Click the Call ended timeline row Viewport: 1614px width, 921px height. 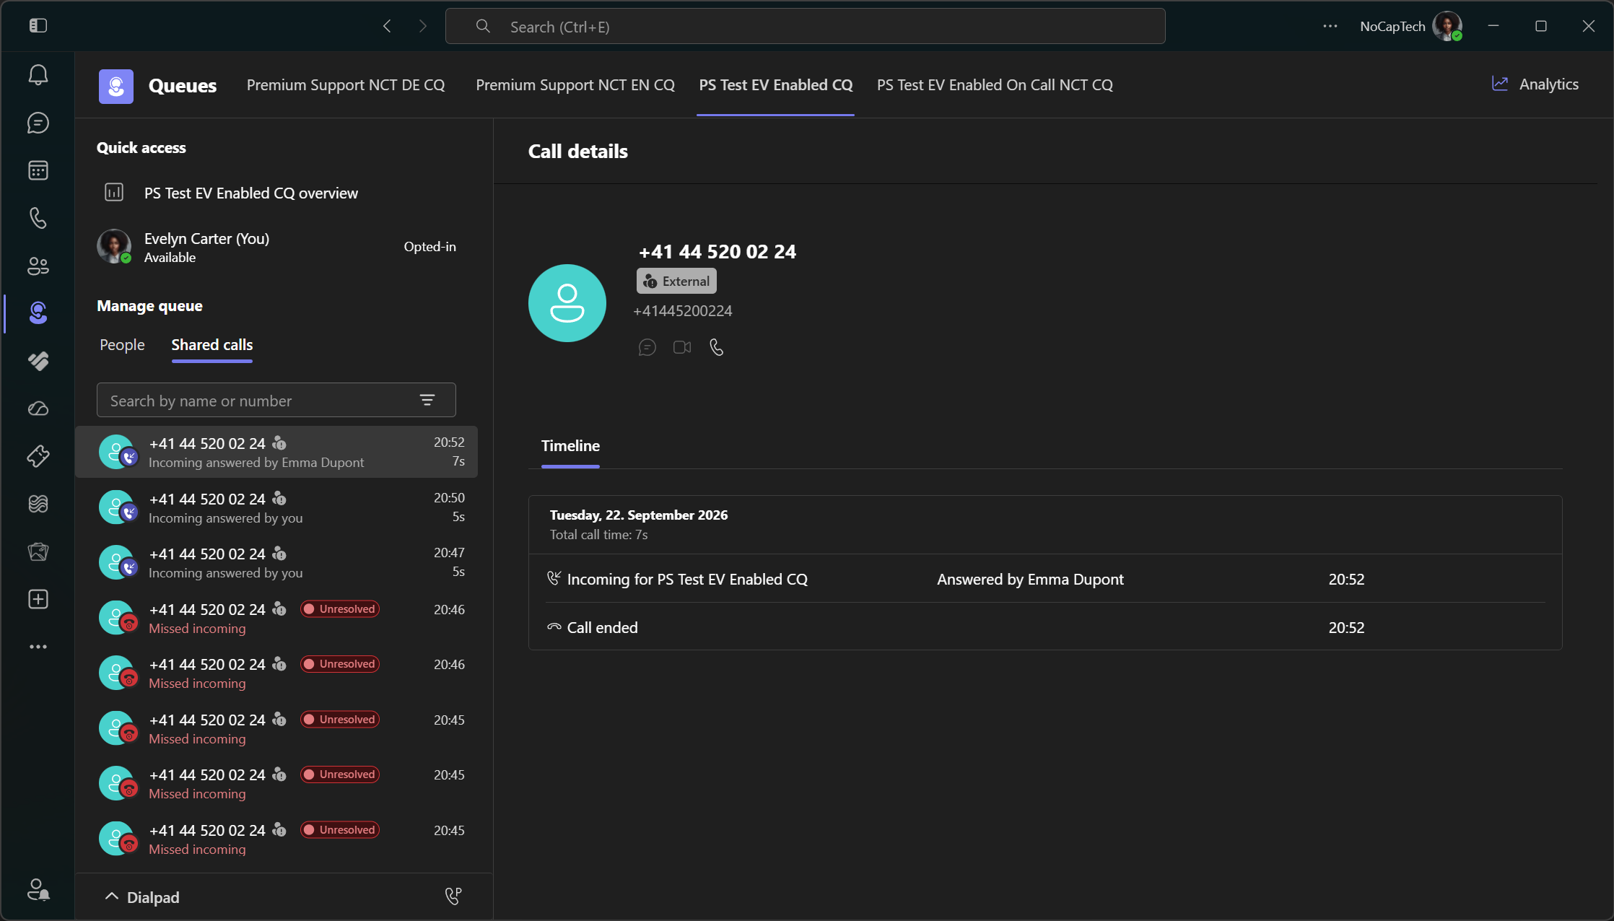pyautogui.click(x=1045, y=628)
